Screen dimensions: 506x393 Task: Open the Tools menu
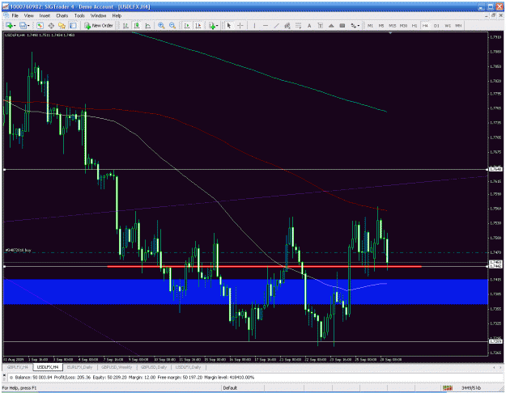tap(79, 15)
